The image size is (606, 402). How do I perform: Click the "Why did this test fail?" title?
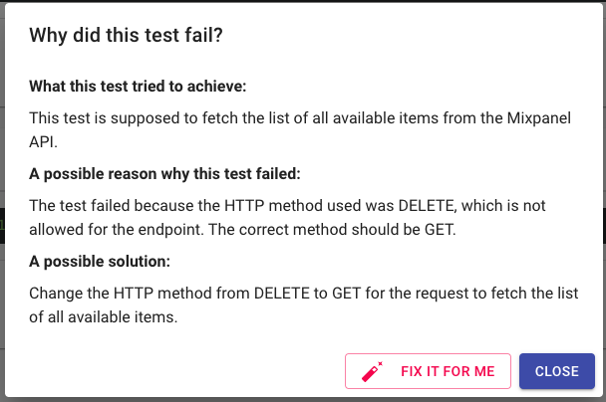coord(126,36)
